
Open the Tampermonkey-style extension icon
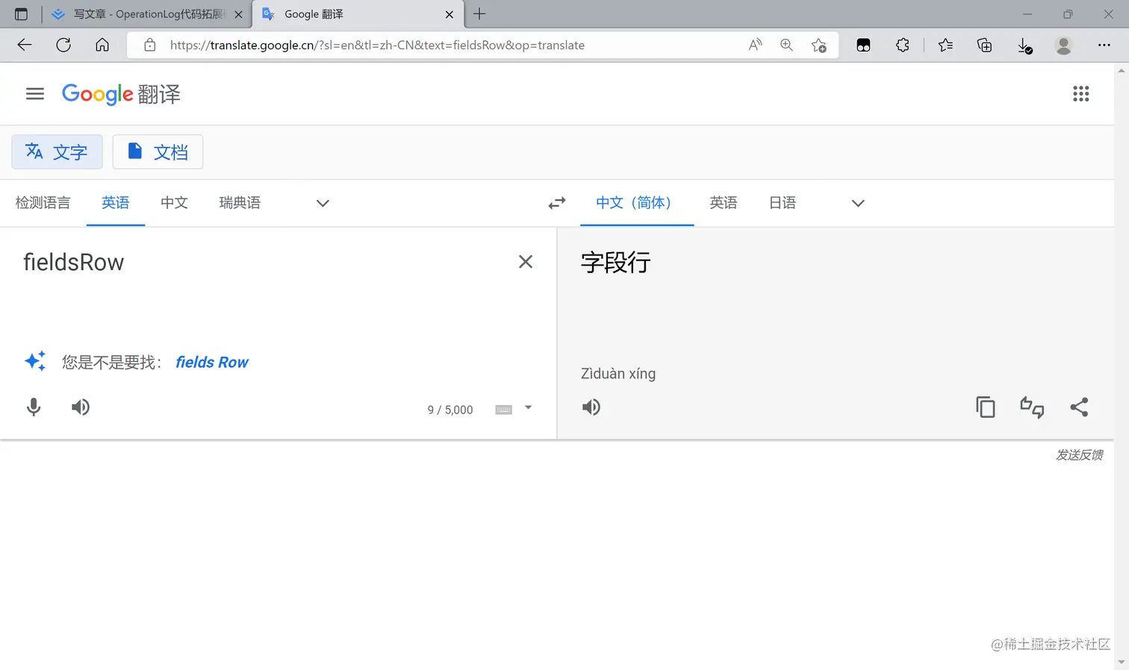[863, 45]
